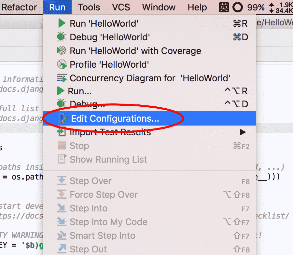Viewport: 293px width, 255px height.
Task: Open the Tools menu
Action: pos(89,7)
